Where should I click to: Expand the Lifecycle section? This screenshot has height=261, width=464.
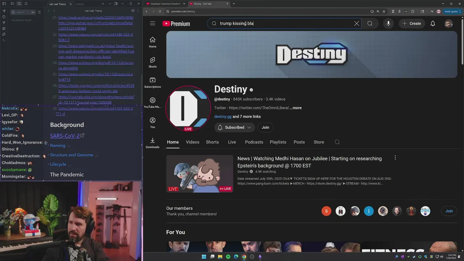coord(60,164)
